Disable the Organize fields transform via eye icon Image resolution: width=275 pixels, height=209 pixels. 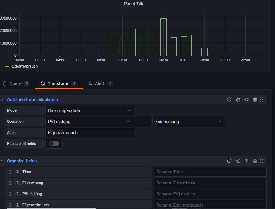(246, 161)
